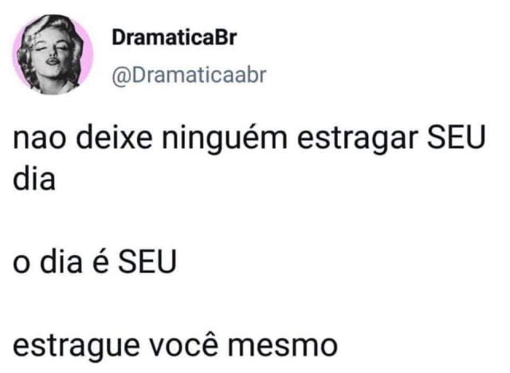The height and width of the screenshot is (373, 510).
Task: Click the pink border of the avatar
Action: (x=88, y=53)
